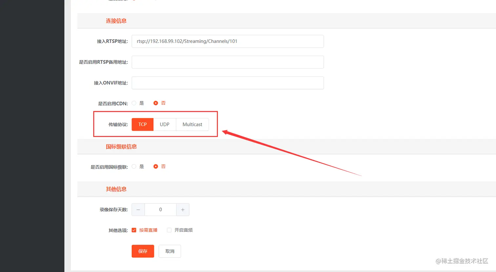Image resolution: width=496 pixels, height=272 pixels.
Task: Click the 接入ONVIF地址 label
Action: click(x=111, y=83)
